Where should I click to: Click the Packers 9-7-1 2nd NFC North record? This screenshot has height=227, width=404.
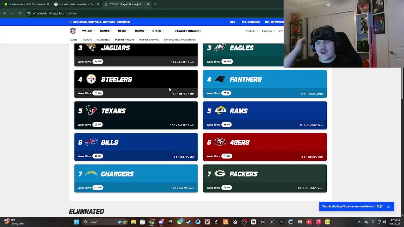click(310, 188)
